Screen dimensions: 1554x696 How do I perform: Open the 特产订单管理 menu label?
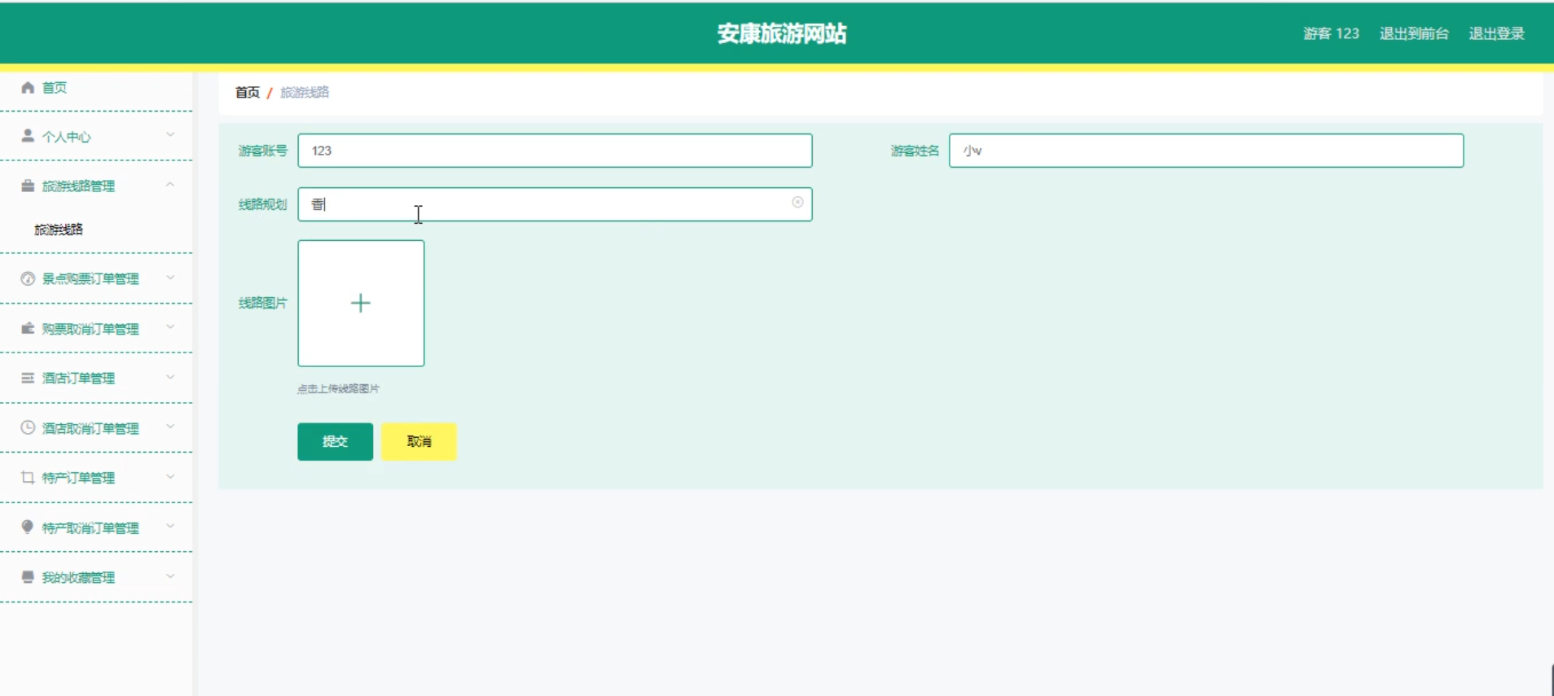[79, 478]
